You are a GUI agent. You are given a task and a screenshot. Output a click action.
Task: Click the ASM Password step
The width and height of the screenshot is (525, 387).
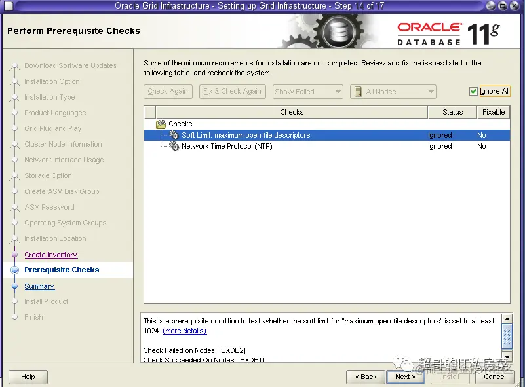(49, 207)
